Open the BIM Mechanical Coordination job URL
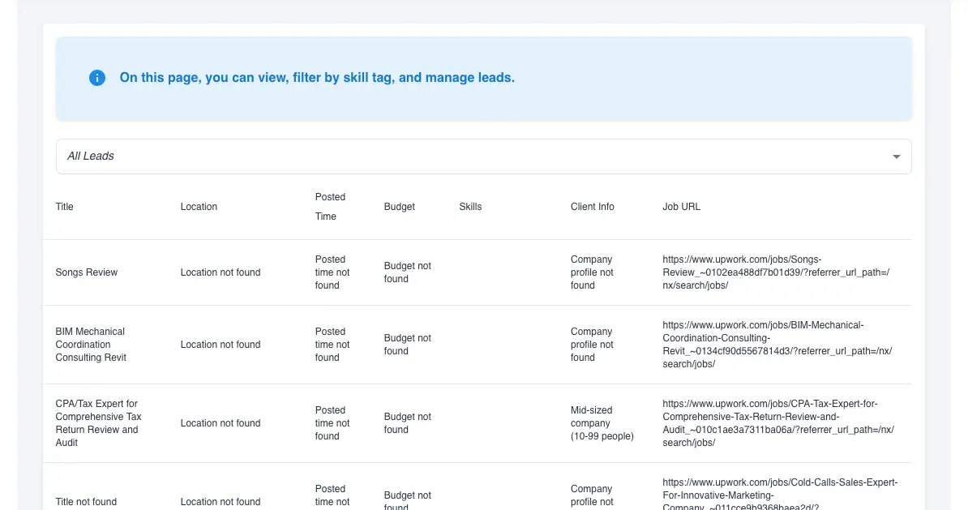Image resolution: width=968 pixels, height=510 pixels. [x=777, y=344]
